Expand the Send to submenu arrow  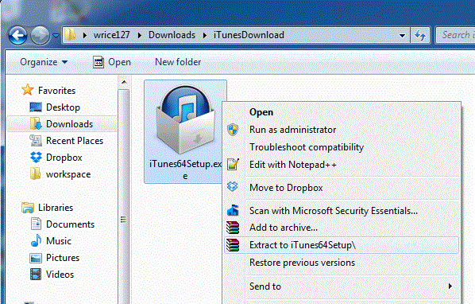pos(450,286)
